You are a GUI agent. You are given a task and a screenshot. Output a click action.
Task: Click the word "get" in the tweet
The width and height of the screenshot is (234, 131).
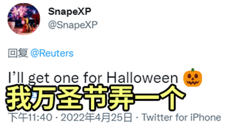click(x=39, y=79)
